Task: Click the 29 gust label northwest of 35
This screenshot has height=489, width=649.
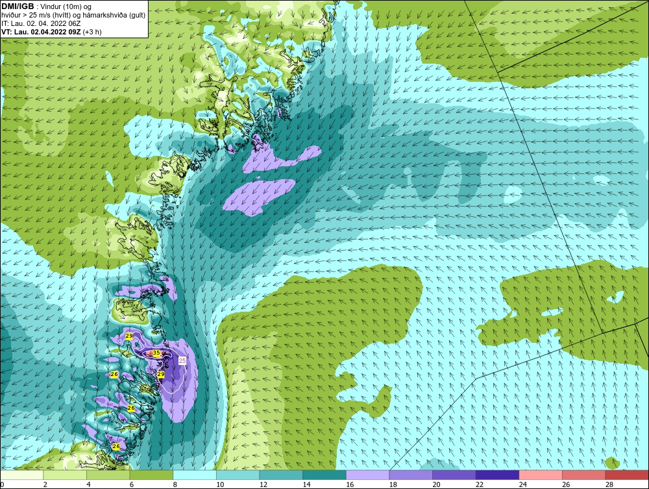Action: pyautogui.click(x=129, y=336)
